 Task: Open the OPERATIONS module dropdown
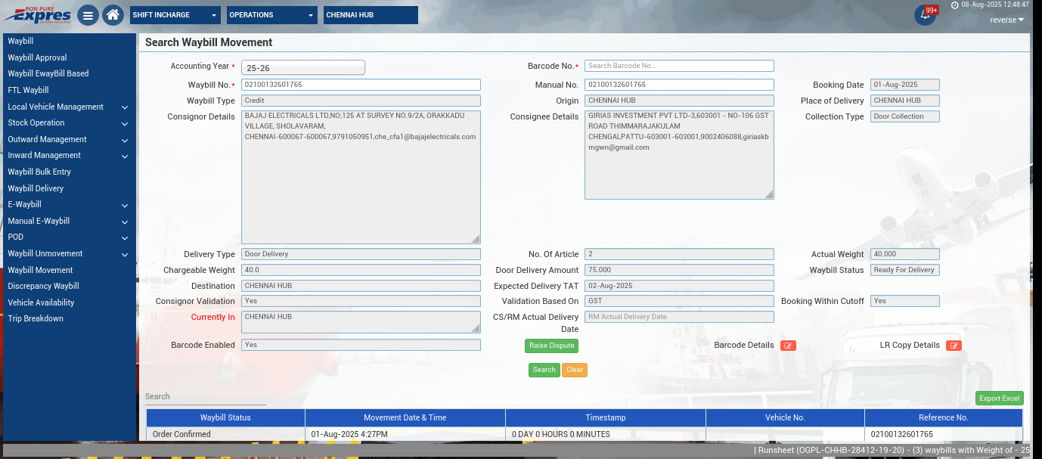pos(272,15)
